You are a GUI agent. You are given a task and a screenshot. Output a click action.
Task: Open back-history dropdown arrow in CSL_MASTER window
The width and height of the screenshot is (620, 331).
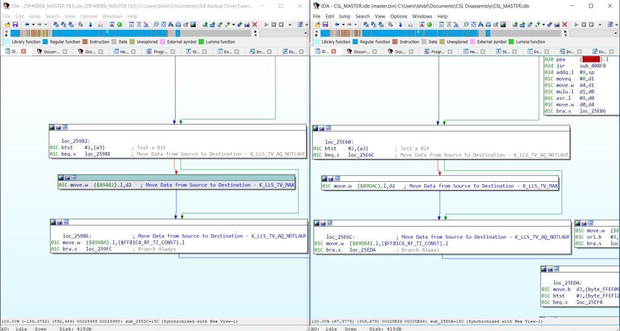coord(343,25)
